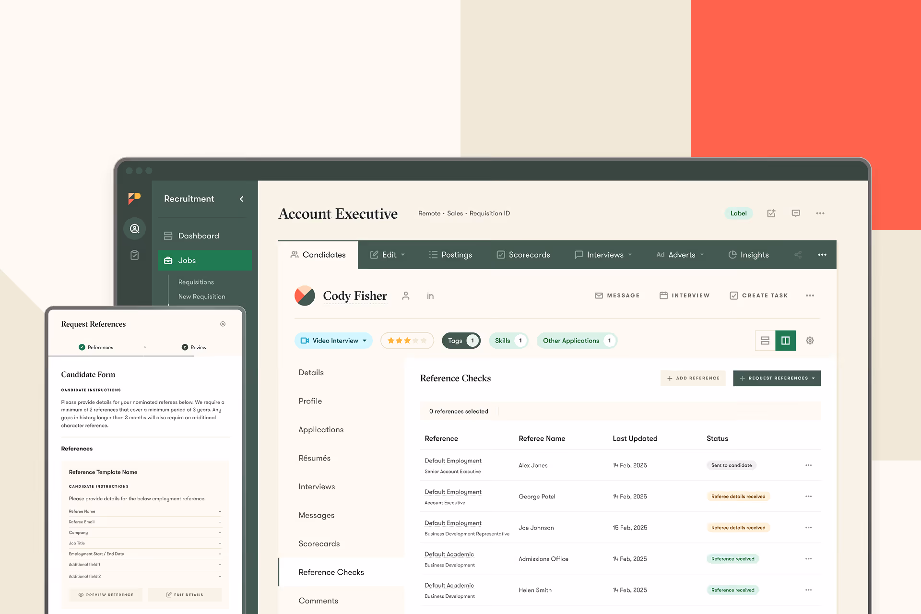The height and width of the screenshot is (614, 921).
Task: Click the star rating control
Action: tap(407, 341)
